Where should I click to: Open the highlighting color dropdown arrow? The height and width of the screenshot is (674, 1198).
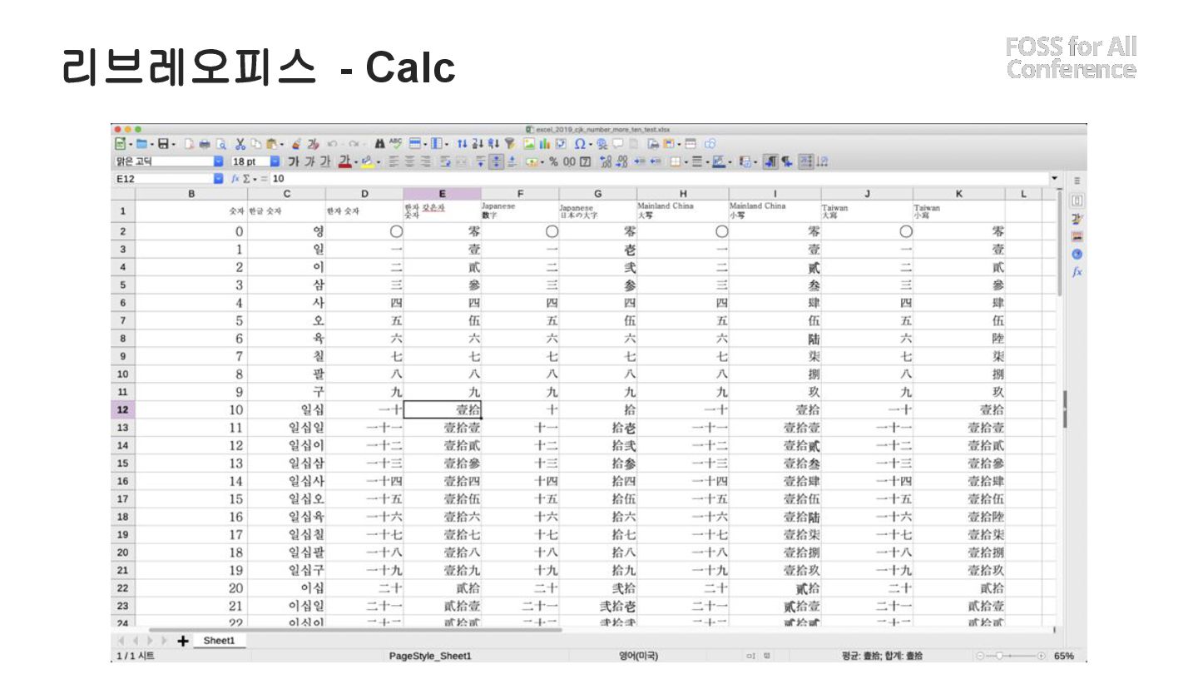(x=378, y=162)
